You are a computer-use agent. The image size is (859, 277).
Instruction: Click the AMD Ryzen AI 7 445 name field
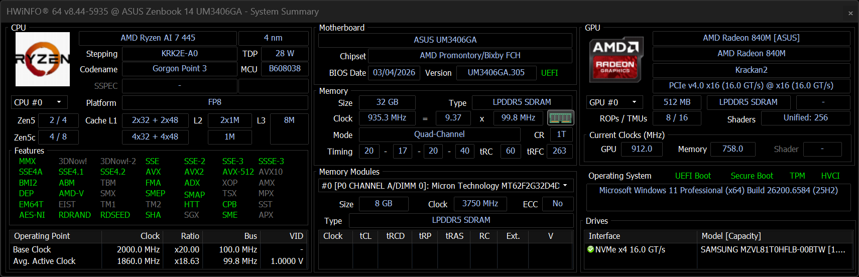coord(158,38)
